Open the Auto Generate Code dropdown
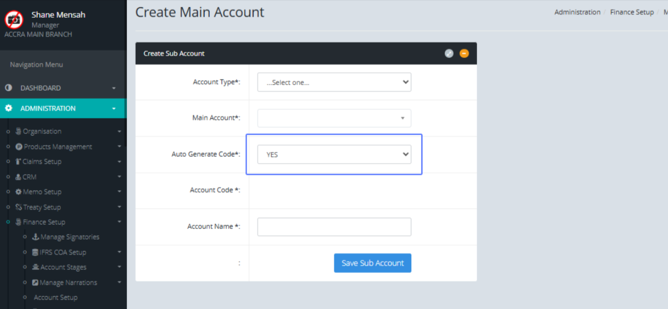The width and height of the screenshot is (668, 309). coord(334,154)
